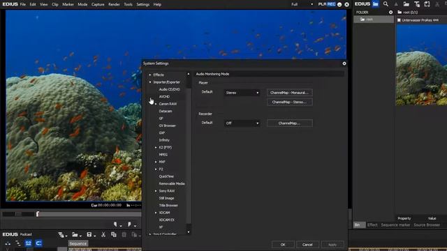Select QuickTime in settings tree
The height and width of the screenshot is (251, 447).
166,176
